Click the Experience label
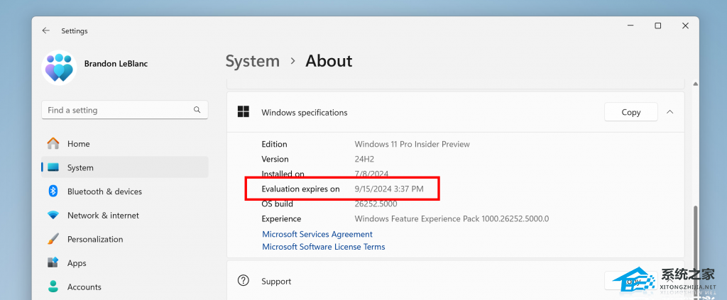This screenshot has width=727, height=300. (x=281, y=218)
